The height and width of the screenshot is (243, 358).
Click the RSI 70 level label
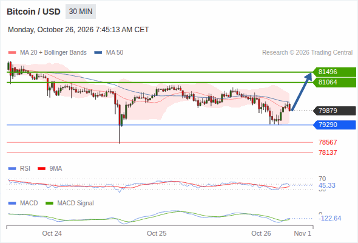[322, 179]
